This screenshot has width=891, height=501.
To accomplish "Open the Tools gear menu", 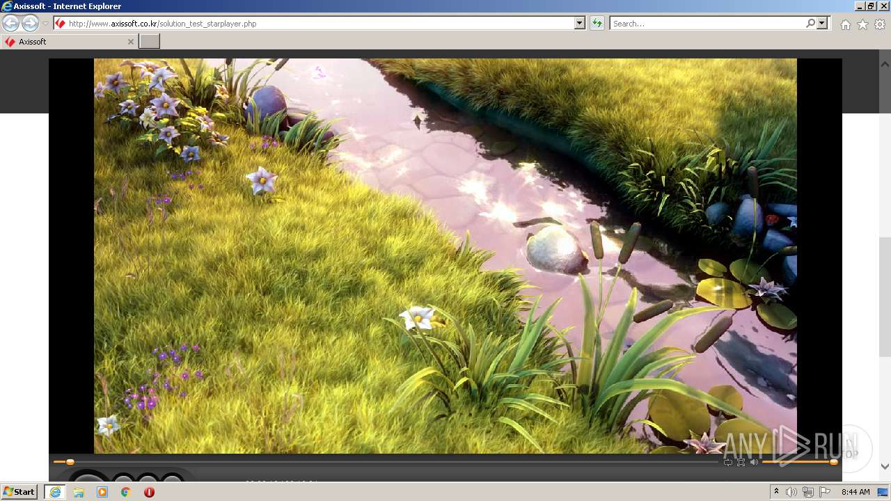I will click(x=880, y=24).
